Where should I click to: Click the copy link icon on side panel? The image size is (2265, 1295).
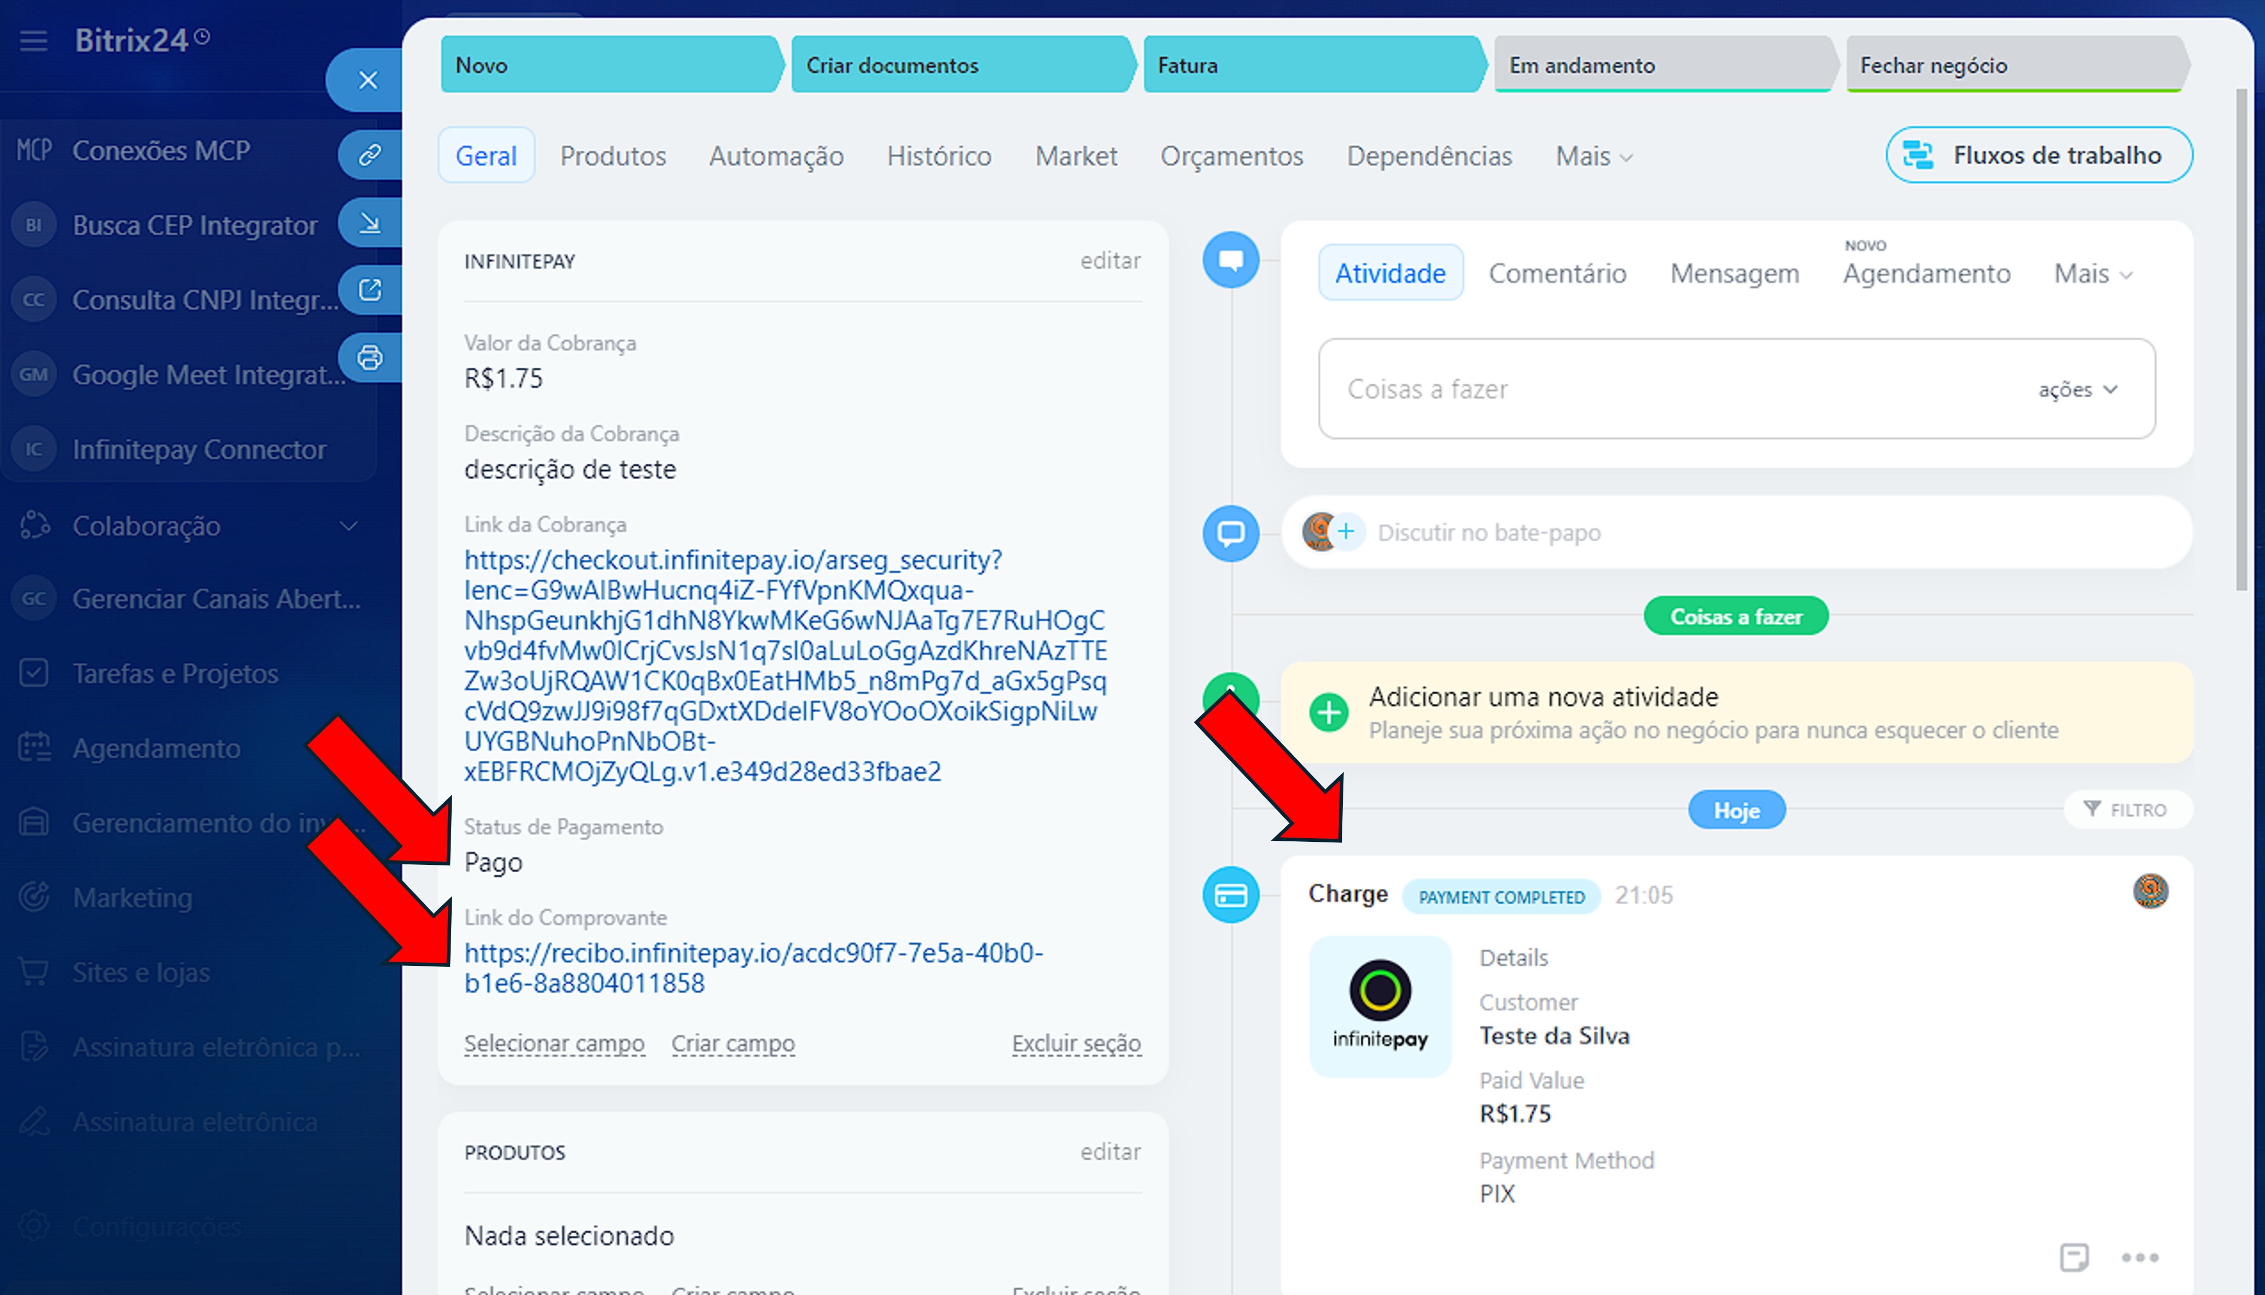point(369,155)
